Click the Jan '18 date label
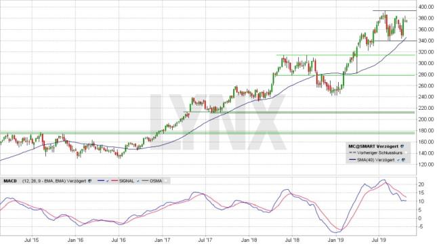This screenshot has width=437, height=246. 249,240
